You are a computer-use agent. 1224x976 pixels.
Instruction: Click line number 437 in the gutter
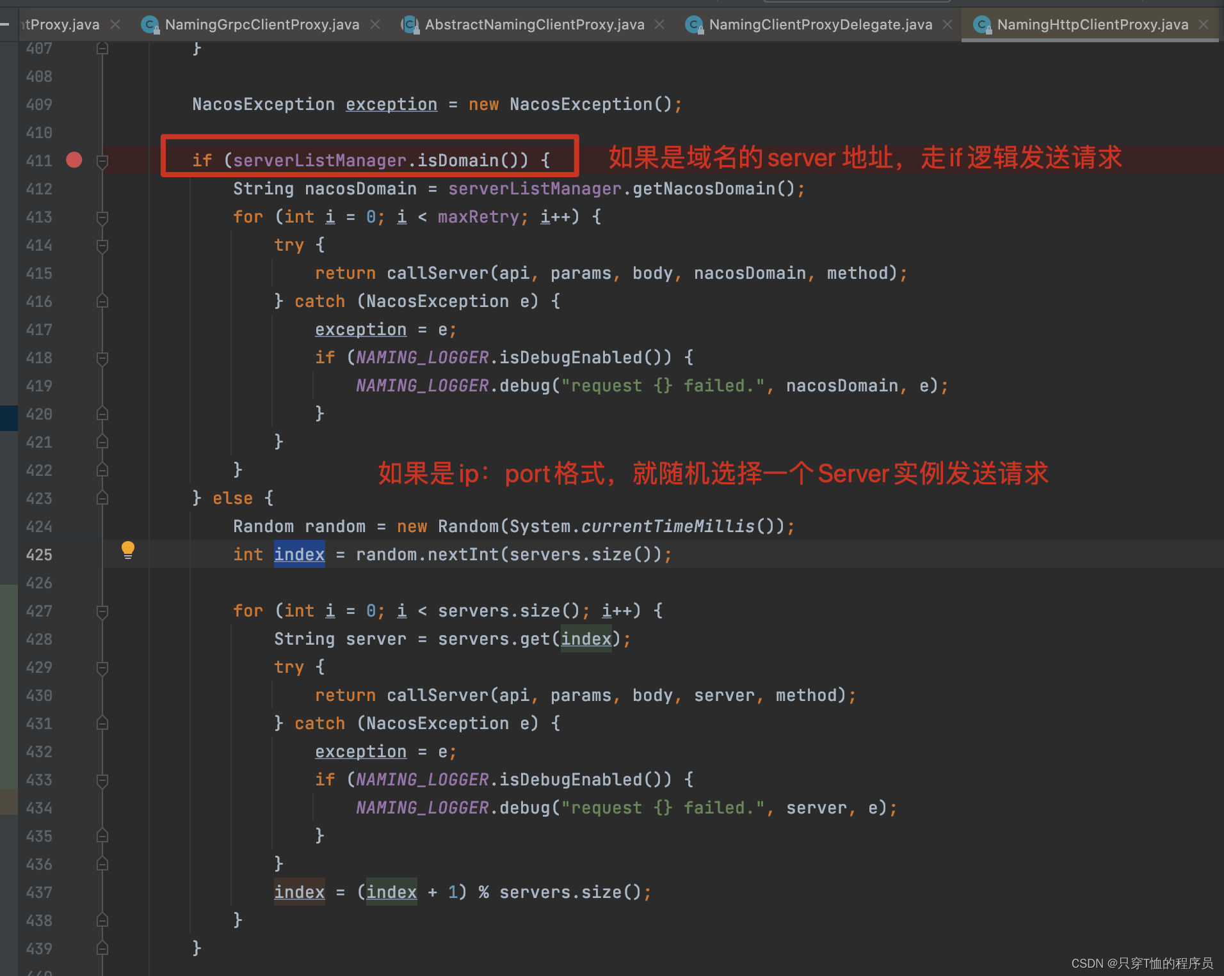[39, 892]
